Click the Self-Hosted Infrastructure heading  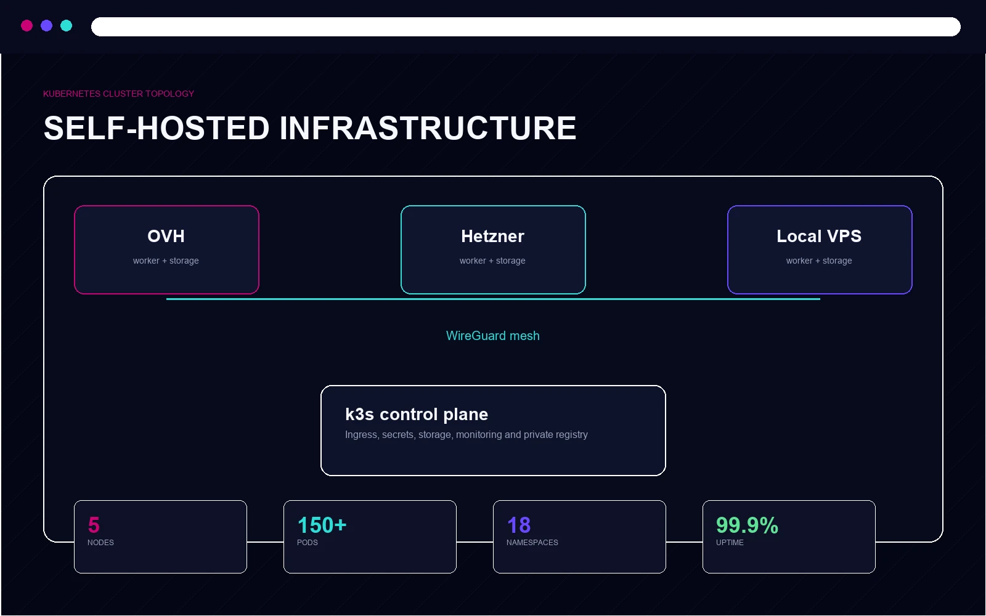[310, 128]
